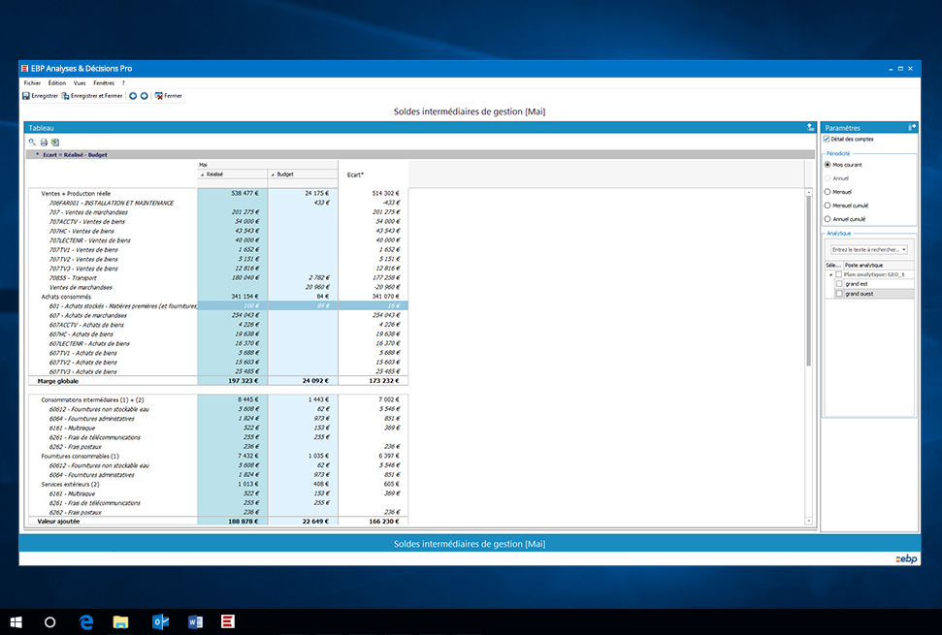Select the Valeur ajoutée total row label
942x635 pixels.
point(58,522)
